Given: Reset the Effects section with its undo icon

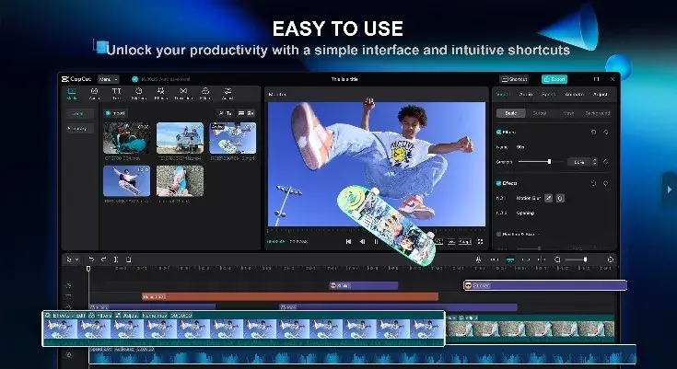Looking at the screenshot, I should pyautogui.click(x=594, y=183).
